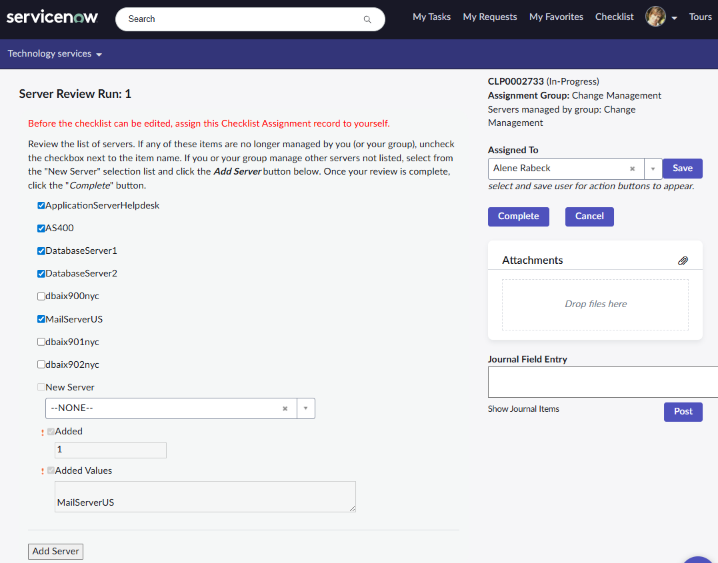
Task: Uncheck ApplicationServerHelpdesk checkbox
Action: click(41, 205)
